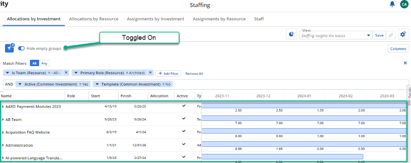The image size is (411, 163).
Task: Click the 1.65 Administration value in 2023-12
Action: point(280,149)
